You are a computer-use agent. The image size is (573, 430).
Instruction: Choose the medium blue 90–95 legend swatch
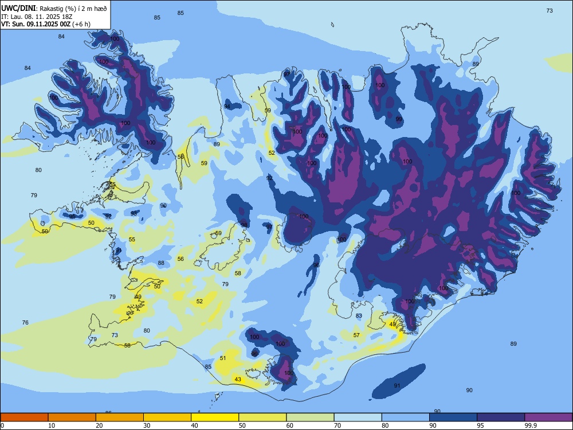(x=453, y=417)
